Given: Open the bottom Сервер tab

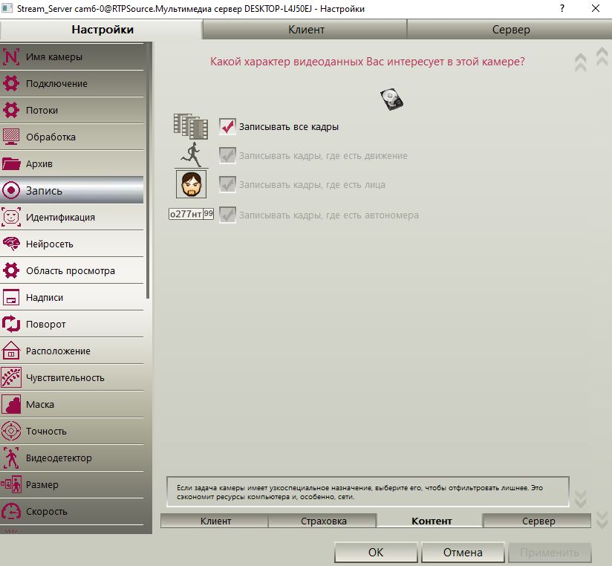Looking at the screenshot, I should (538, 521).
